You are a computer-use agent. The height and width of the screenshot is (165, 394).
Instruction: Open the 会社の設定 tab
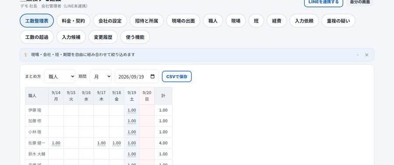click(x=110, y=21)
